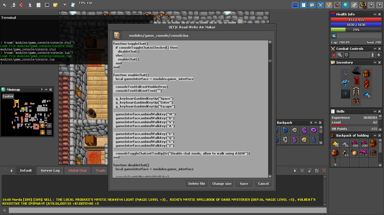
Task: Switch to the Server Log tab
Action: coord(50,170)
